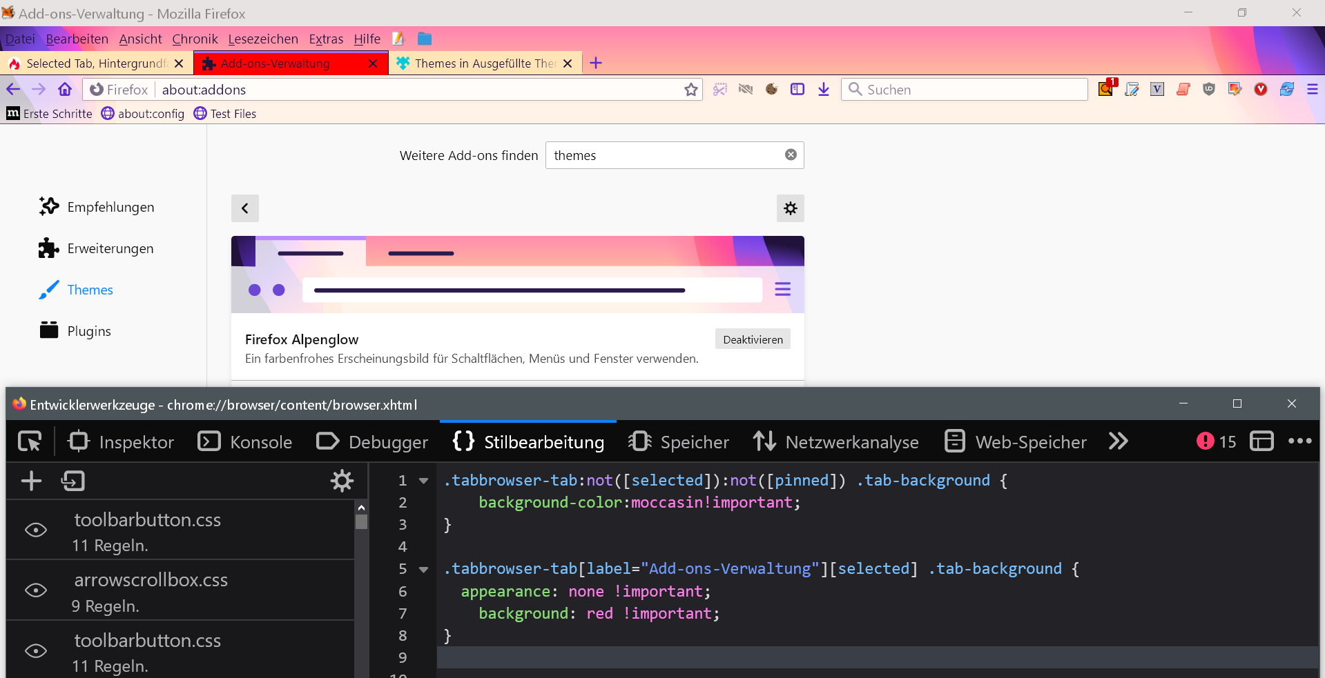1325x678 pixels.
Task: Open the Chronik menu
Action: [195, 39]
